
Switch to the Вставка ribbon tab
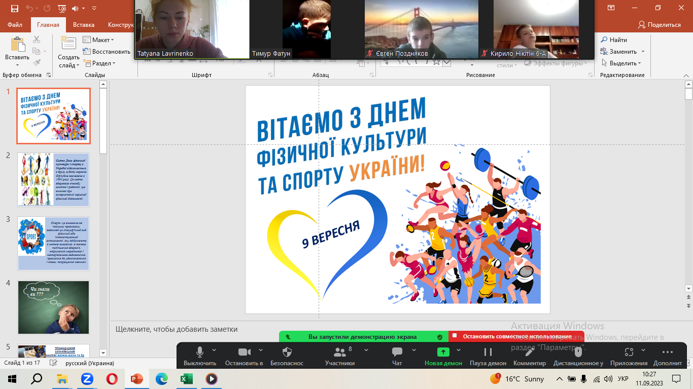pyautogui.click(x=84, y=25)
